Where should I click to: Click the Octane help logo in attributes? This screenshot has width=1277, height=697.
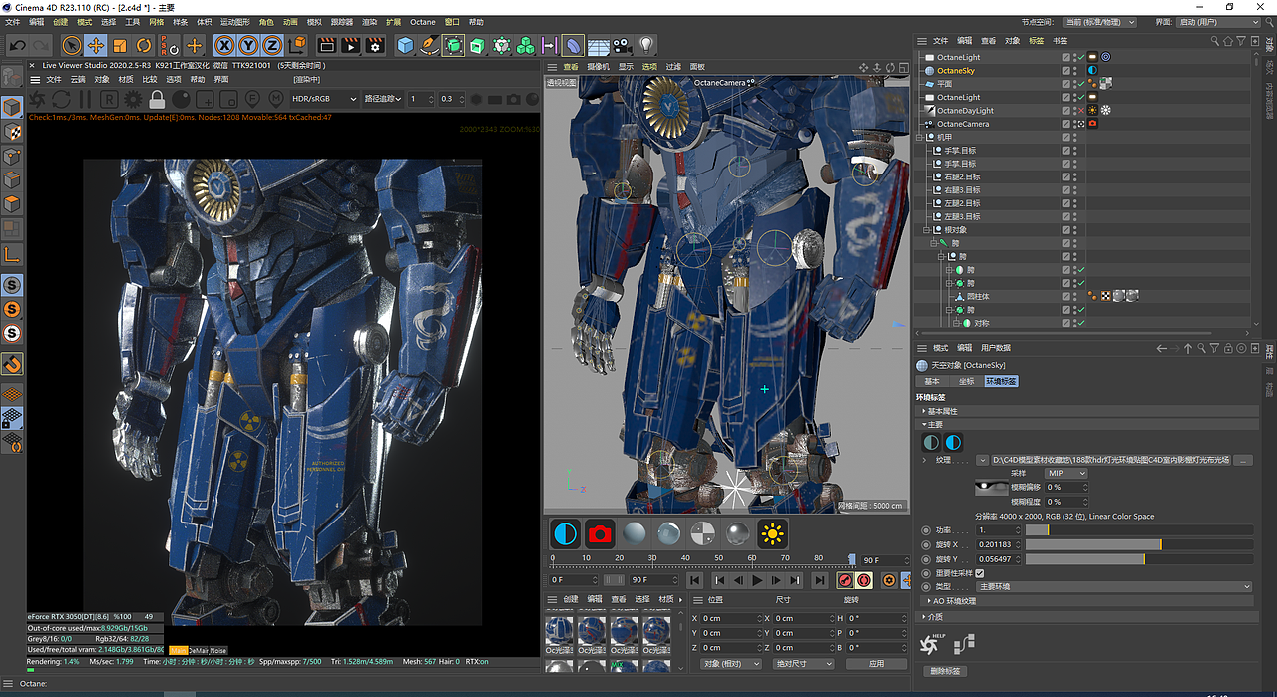click(x=929, y=644)
